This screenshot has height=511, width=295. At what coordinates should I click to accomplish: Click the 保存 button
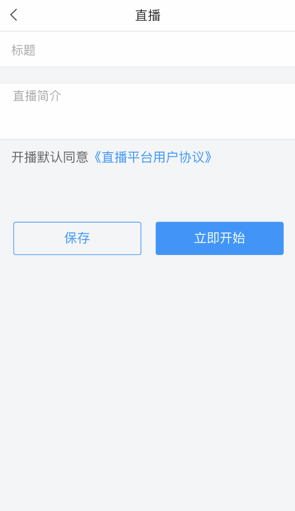(77, 238)
